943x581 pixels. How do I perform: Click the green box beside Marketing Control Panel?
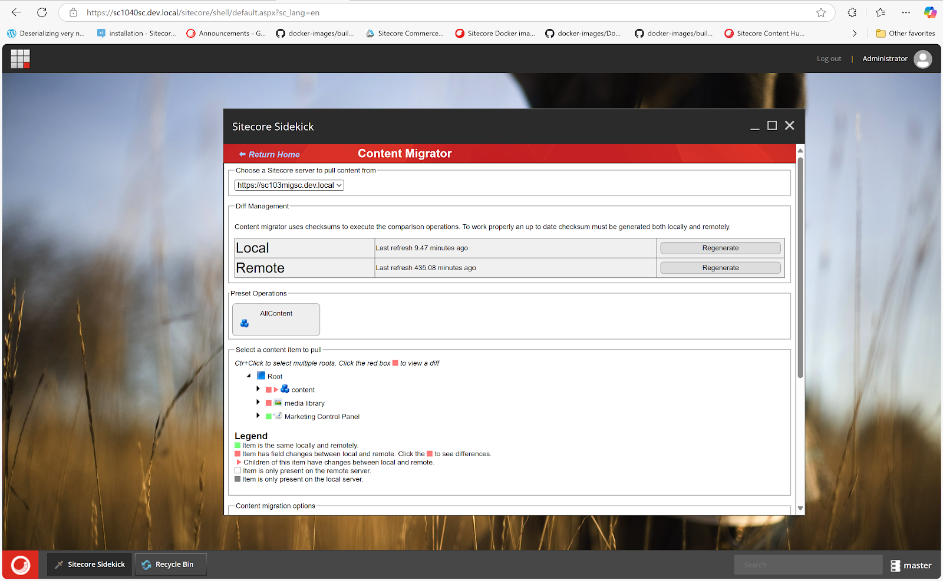(269, 416)
